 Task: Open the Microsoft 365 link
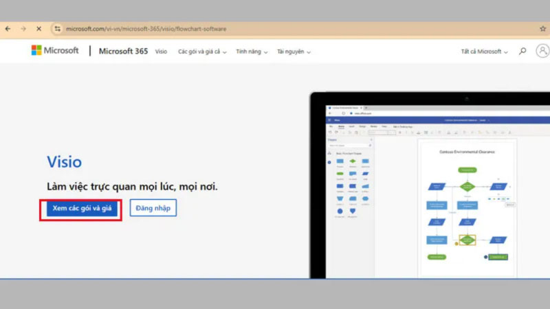[123, 51]
